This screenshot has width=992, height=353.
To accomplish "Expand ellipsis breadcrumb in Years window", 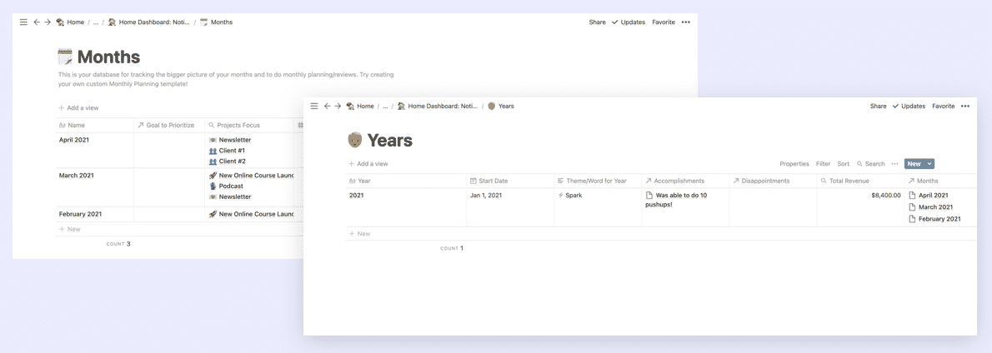I will [x=385, y=106].
